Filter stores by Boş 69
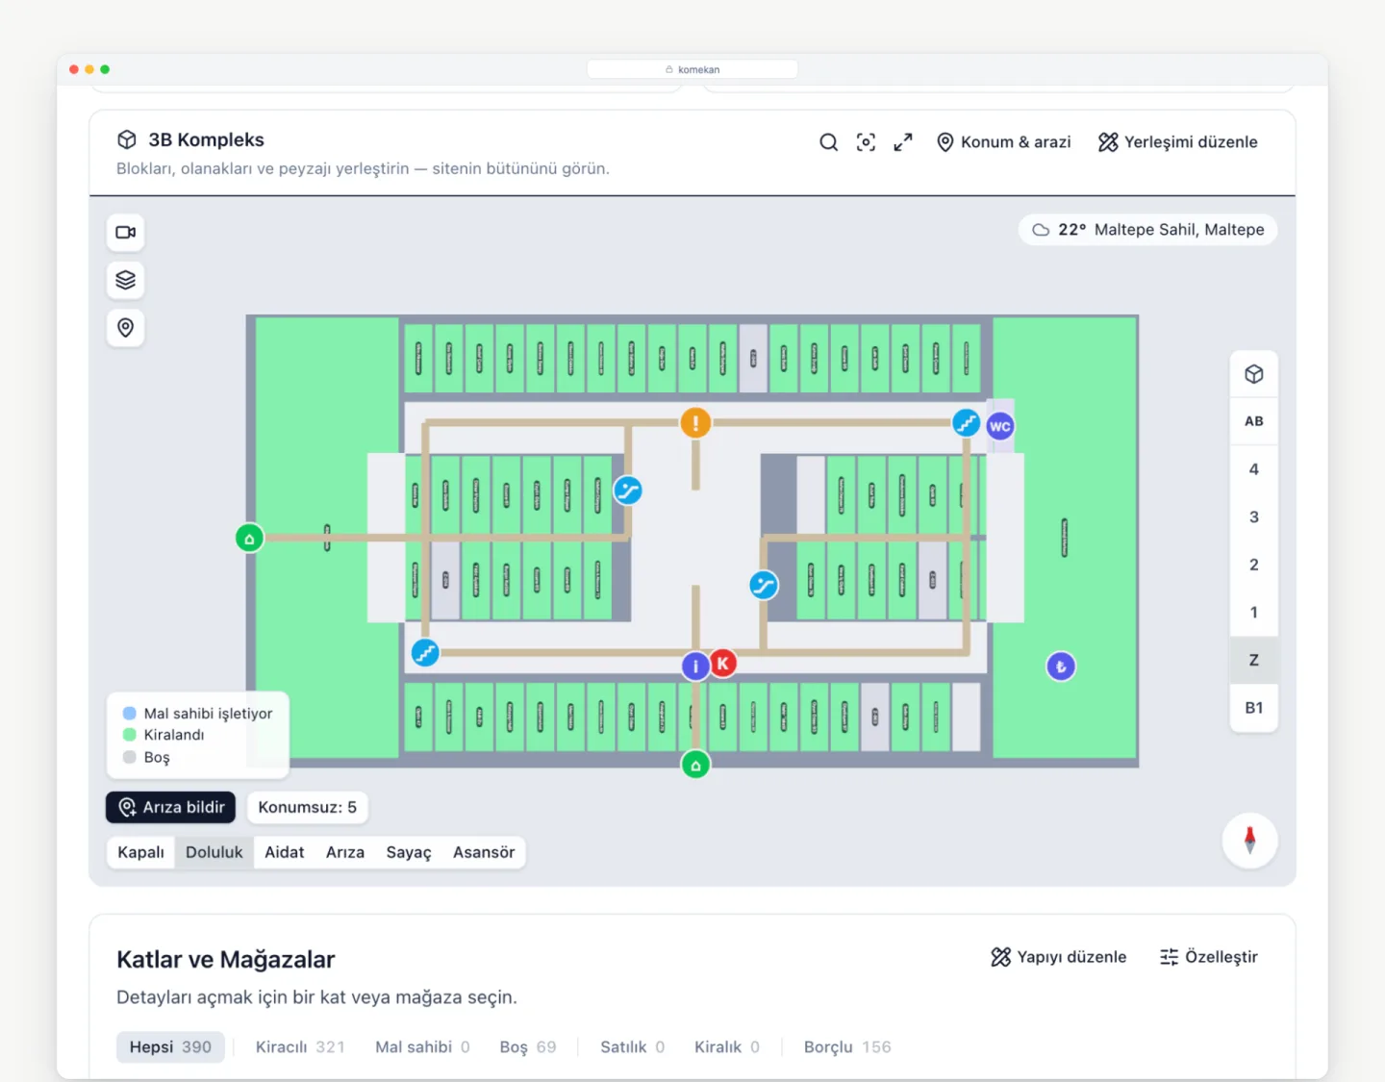This screenshot has height=1082, width=1385. coord(528,1047)
